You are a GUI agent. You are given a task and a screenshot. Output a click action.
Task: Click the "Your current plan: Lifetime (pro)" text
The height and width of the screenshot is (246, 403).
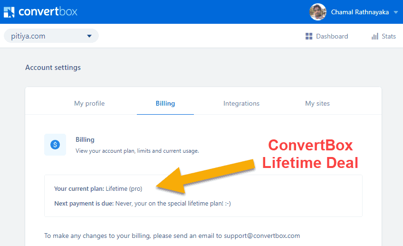coord(98,188)
